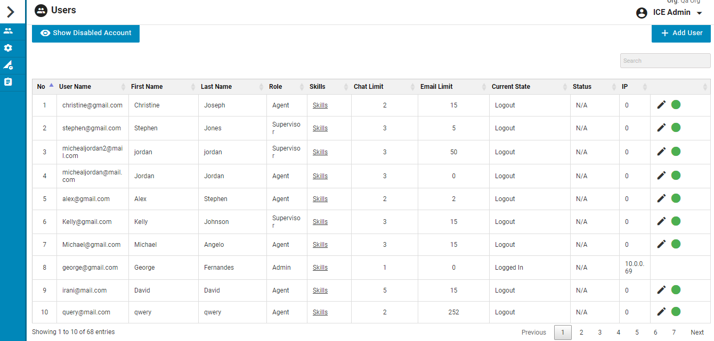Open the Users icon in the sidebar
This screenshot has width=714, height=341.
(8, 31)
